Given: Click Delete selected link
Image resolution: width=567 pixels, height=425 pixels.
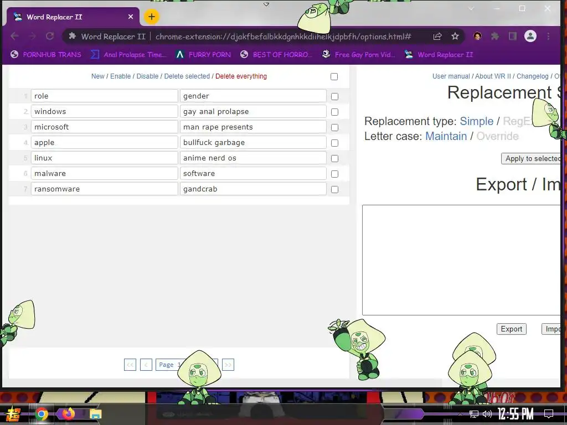Looking at the screenshot, I should [187, 76].
